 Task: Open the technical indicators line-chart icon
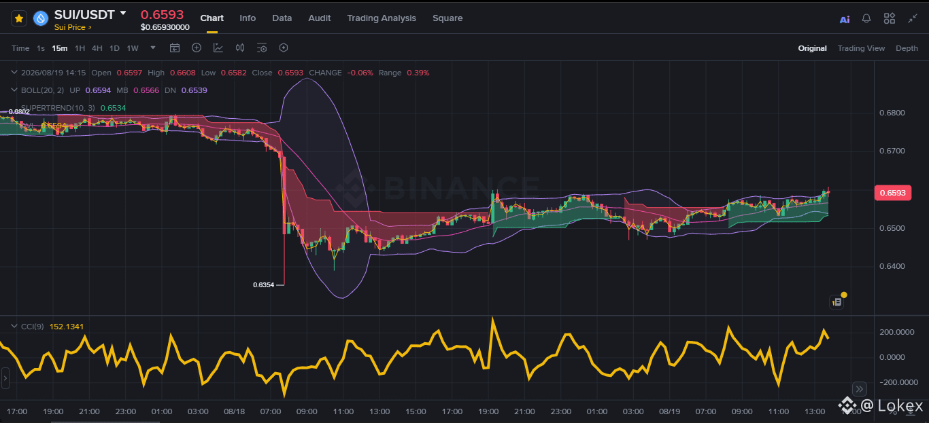pos(218,48)
